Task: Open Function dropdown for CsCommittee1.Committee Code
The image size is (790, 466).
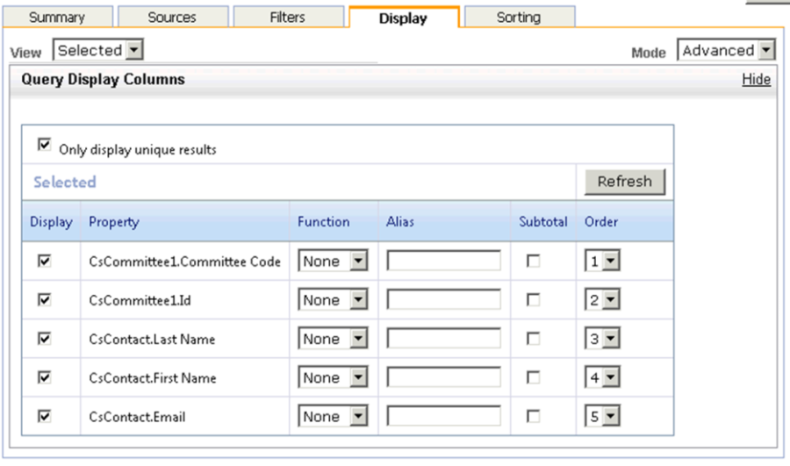Action: pyautogui.click(x=333, y=262)
